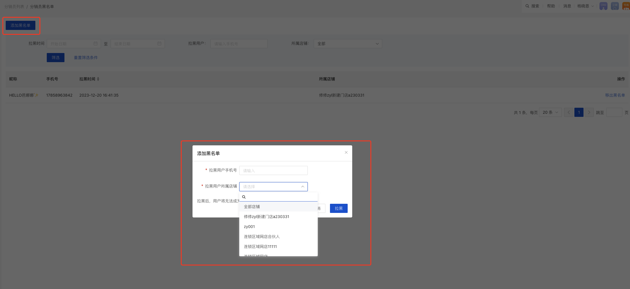Click phone number 17858963842 cell
The width and height of the screenshot is (630, 289).
coord(59,95)
